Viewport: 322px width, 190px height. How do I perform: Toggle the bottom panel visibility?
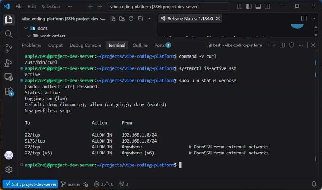coord(258,6)
